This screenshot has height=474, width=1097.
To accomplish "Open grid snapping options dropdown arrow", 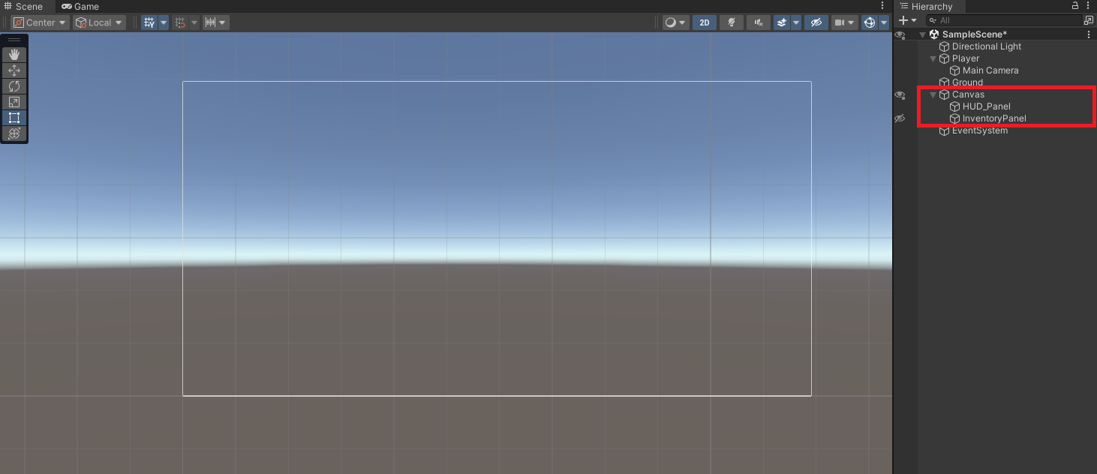I will pos(194,22).
